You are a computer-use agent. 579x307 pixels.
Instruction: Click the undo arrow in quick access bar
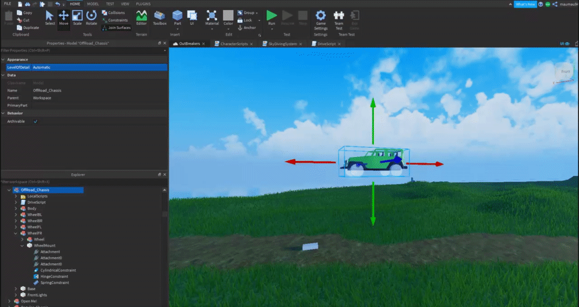tap(57, 4)
